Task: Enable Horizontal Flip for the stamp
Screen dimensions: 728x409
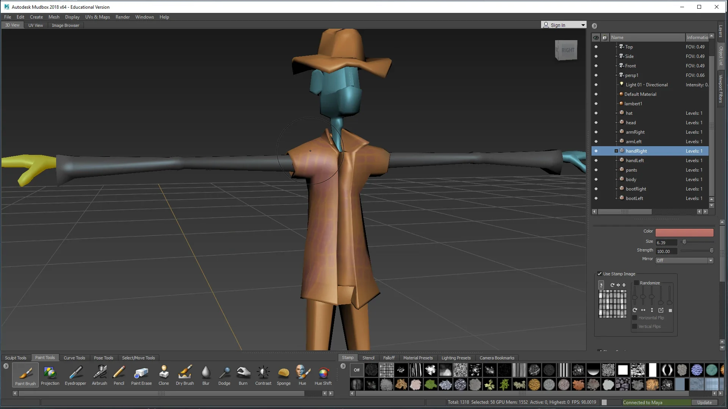Action: point(635,318)
